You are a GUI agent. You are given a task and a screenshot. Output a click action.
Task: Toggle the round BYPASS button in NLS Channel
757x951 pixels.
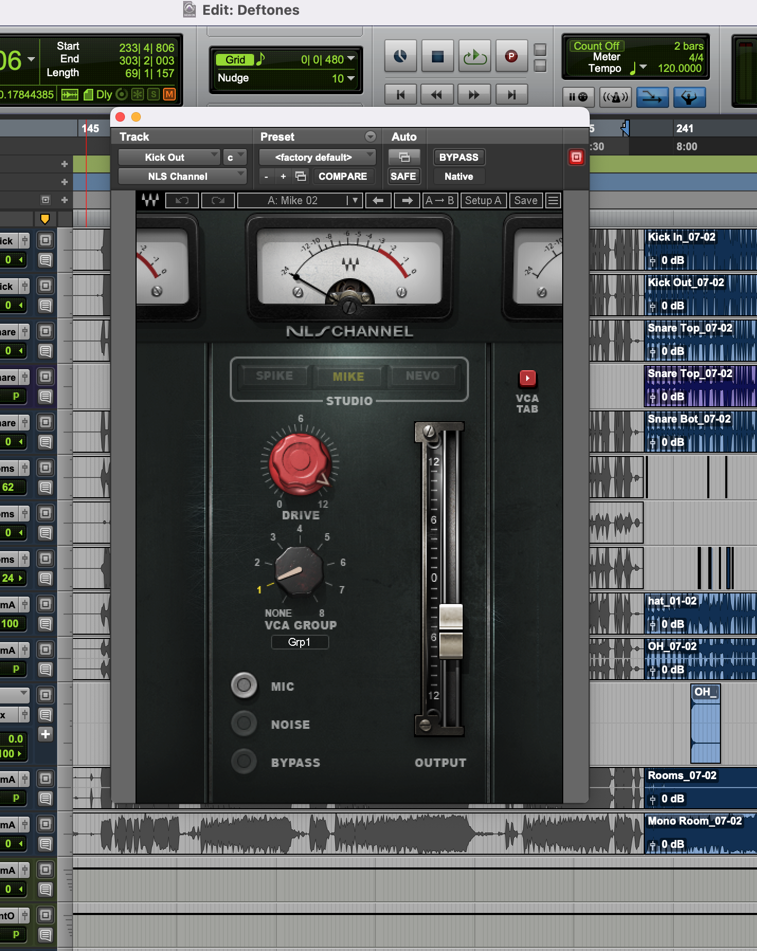(244, 761)
